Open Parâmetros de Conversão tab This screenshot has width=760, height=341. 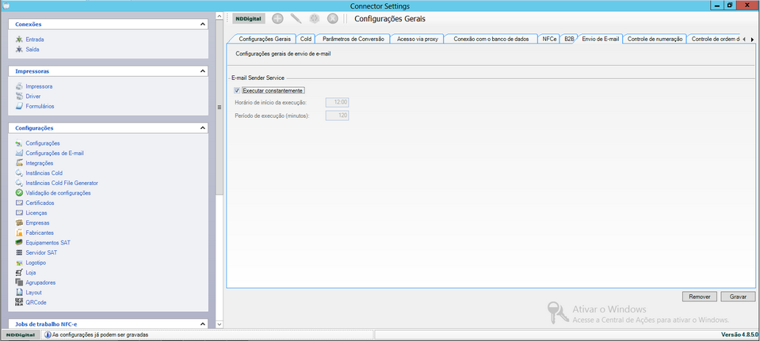(353, 40)
